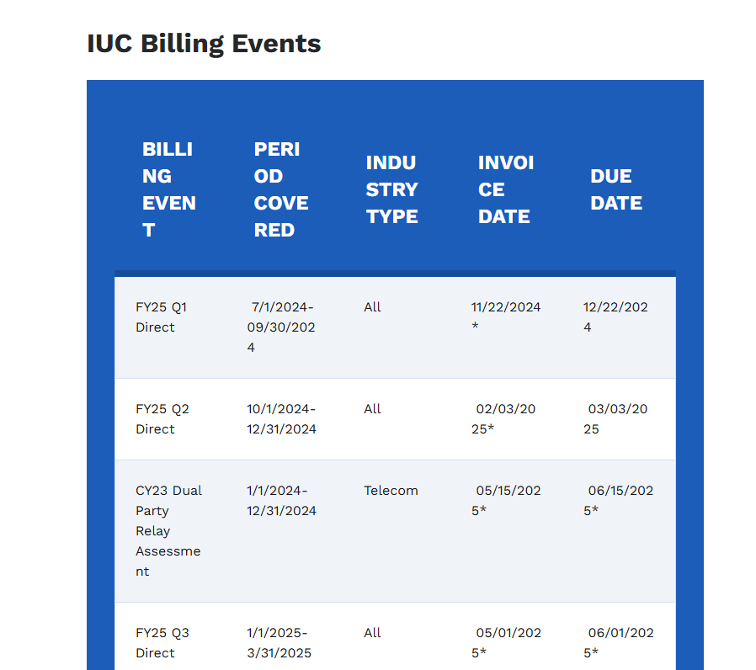
Task: Click the Telecom industry type cell
Action: tap(391, 491)
